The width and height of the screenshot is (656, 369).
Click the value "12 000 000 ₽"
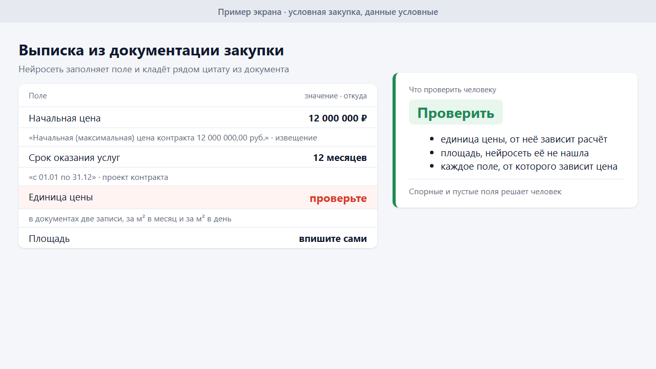tap(338, 118)
